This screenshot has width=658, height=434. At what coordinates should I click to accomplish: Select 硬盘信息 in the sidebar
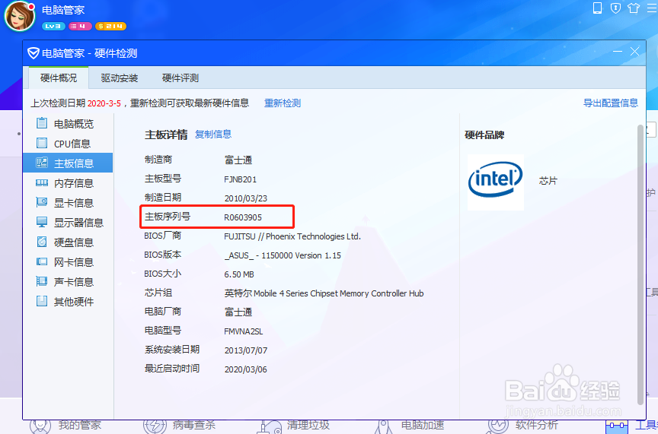click(68, 242)
